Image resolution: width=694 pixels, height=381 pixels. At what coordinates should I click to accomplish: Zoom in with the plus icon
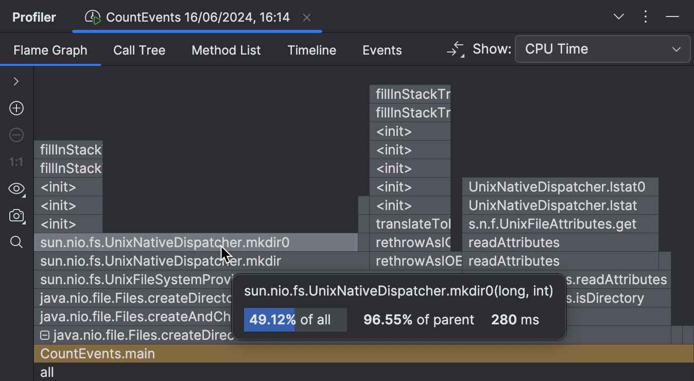click(16, 108)
